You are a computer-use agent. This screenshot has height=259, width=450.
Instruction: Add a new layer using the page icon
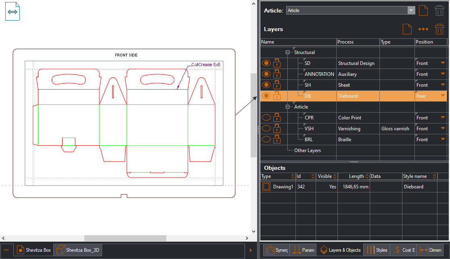[x=407, y=29]
